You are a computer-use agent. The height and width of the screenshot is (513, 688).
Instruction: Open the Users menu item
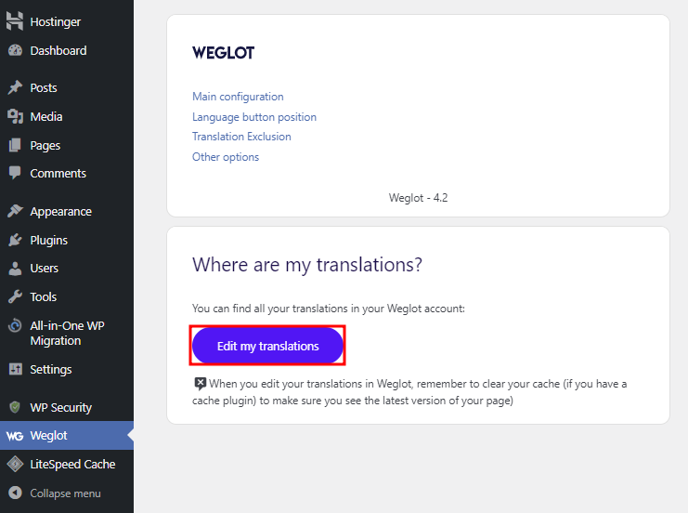pos(44,269)
